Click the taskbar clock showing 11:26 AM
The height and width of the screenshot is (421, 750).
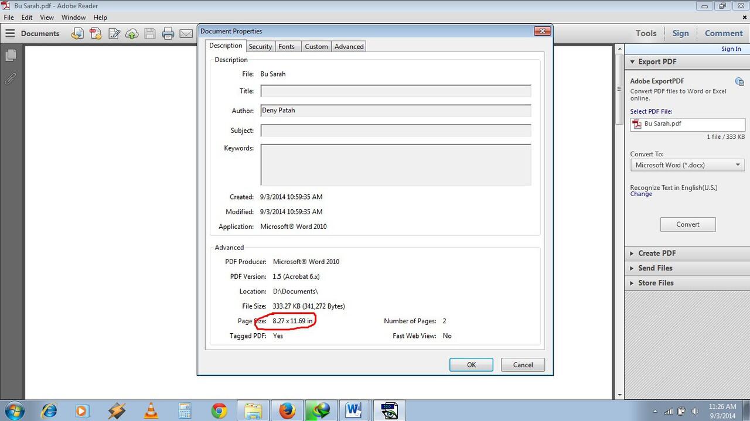[x=722, y=411]
